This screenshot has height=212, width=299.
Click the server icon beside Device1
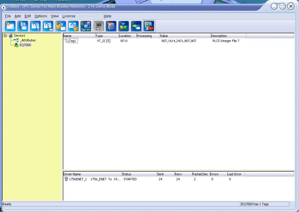[x=11, y=36]
